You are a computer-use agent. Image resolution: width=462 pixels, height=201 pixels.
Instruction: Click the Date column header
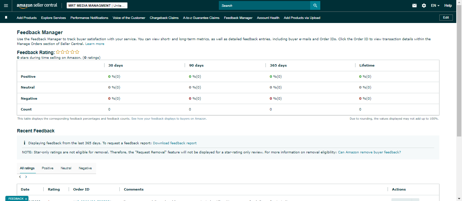click(25, 190)
